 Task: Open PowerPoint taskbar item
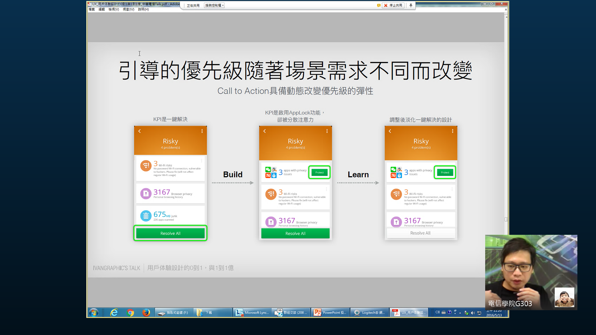(x=330, y=312)
